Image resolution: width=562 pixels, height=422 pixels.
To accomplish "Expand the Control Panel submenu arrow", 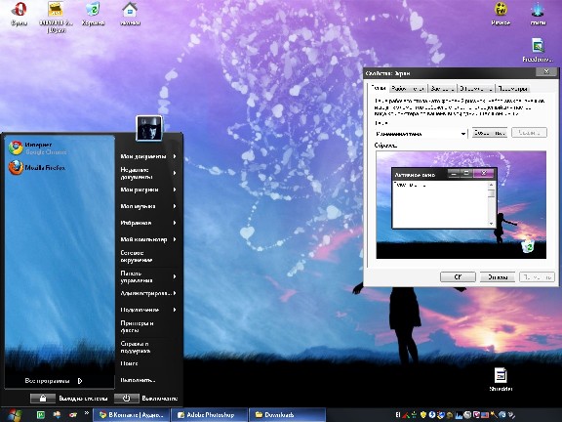I will [x=175, y=276].
